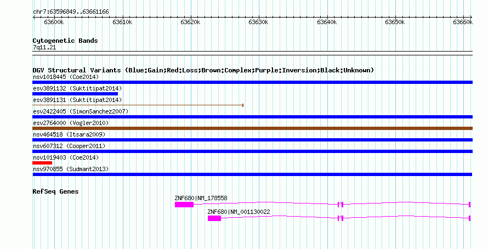Open variant label esv2422405 (SimonSanchez2007)
Screen dimensions: 488x249
[81, 111]
